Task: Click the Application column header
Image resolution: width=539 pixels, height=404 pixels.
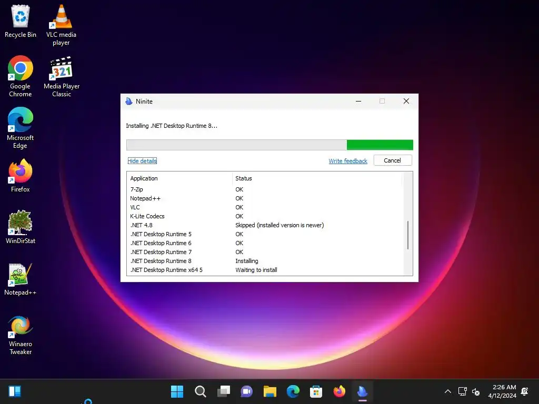Action: pyautogui.click(x=179, y=178)
